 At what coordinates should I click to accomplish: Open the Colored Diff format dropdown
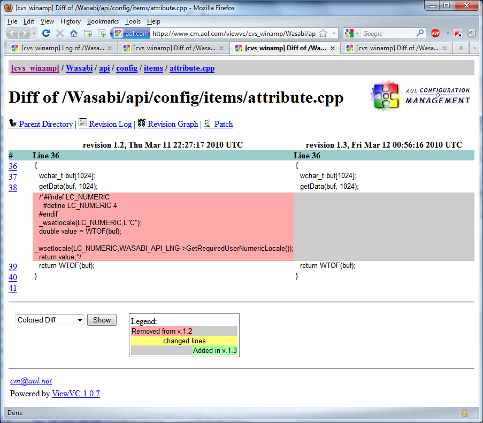pyautogui.click(x=49, y=320)
